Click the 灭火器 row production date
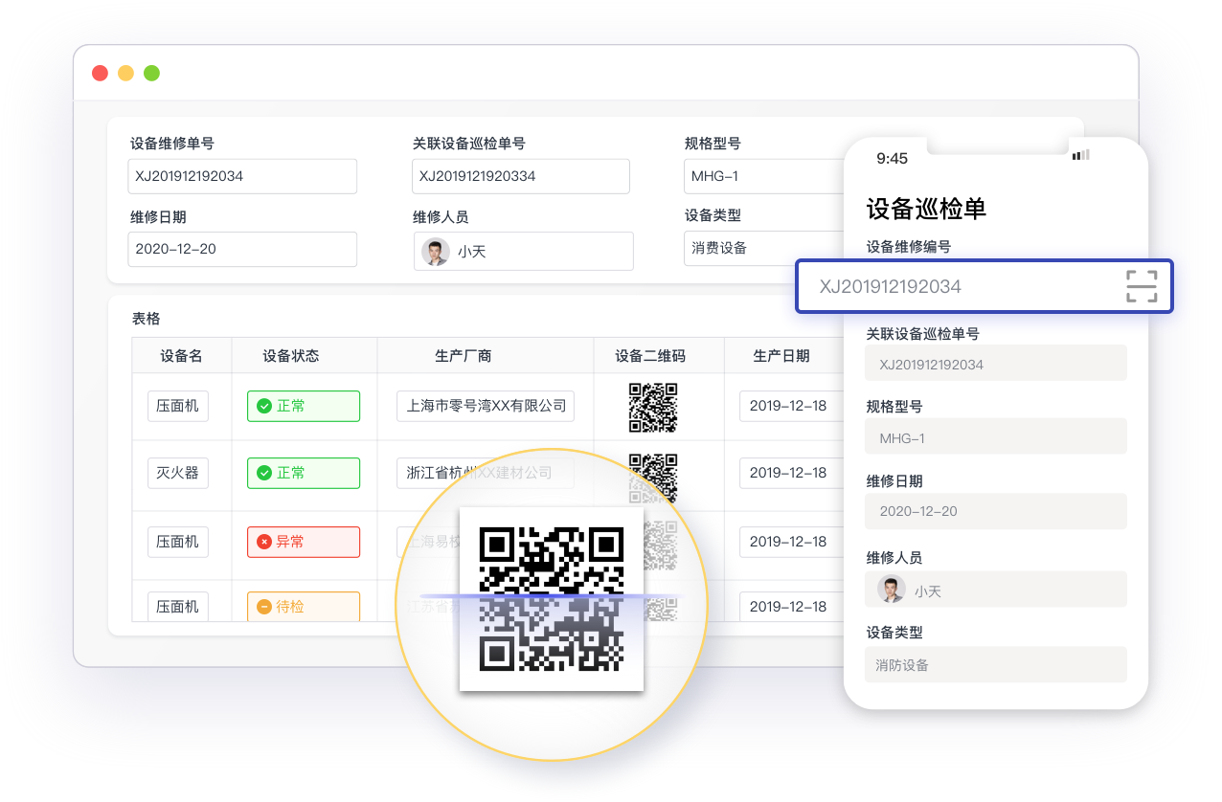Screen dimensions: 1222x802 (791, 473)
